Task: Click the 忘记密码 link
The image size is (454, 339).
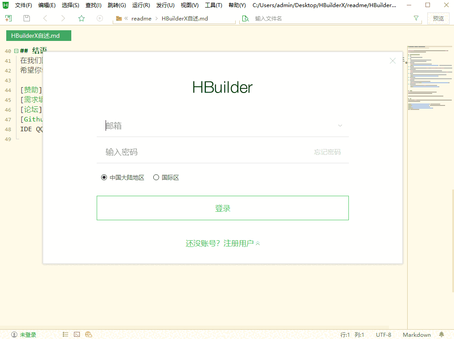Action: [327, 152]
